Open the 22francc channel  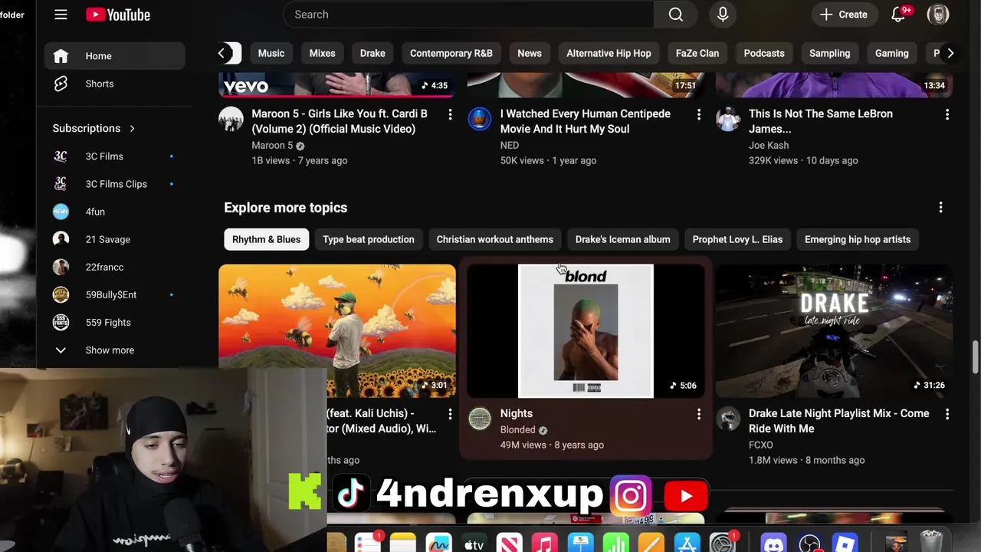(x=114, y=267)
